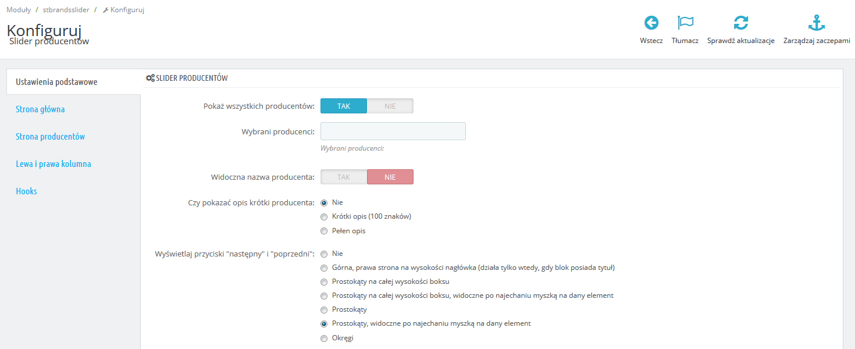Choose Pełen opis radio button
The image size is (855, 349).
point(324,231)
